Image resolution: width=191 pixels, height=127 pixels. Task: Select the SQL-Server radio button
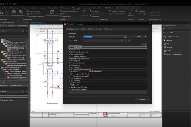[69, 40]
